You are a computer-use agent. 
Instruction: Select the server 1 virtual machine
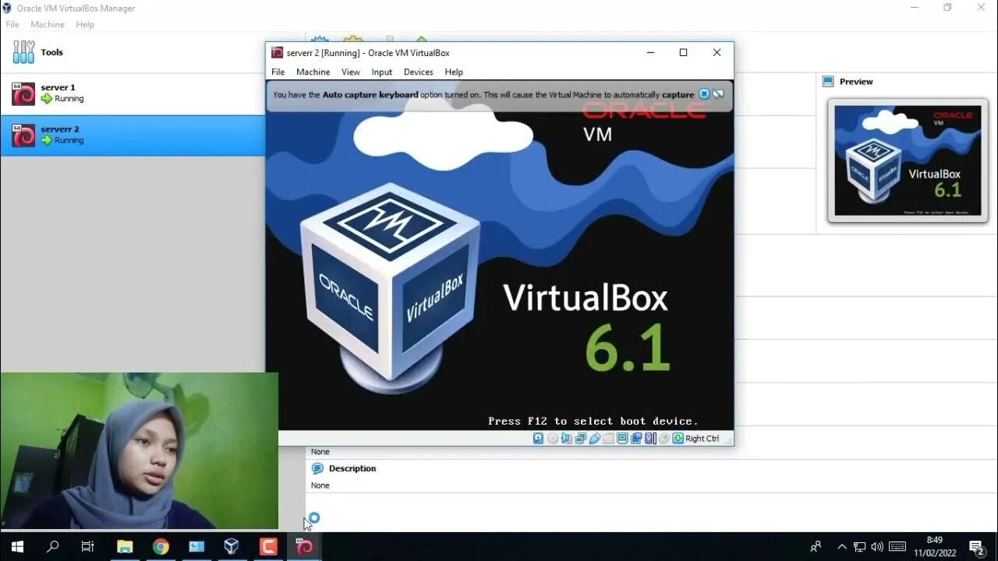(133, 93)
